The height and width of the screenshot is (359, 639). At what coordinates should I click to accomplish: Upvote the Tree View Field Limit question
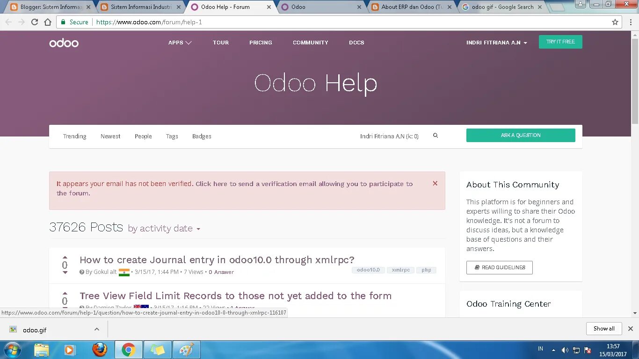(65, 294)
